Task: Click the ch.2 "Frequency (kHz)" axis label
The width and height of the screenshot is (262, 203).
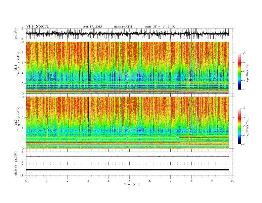Action: pos(18,119)
